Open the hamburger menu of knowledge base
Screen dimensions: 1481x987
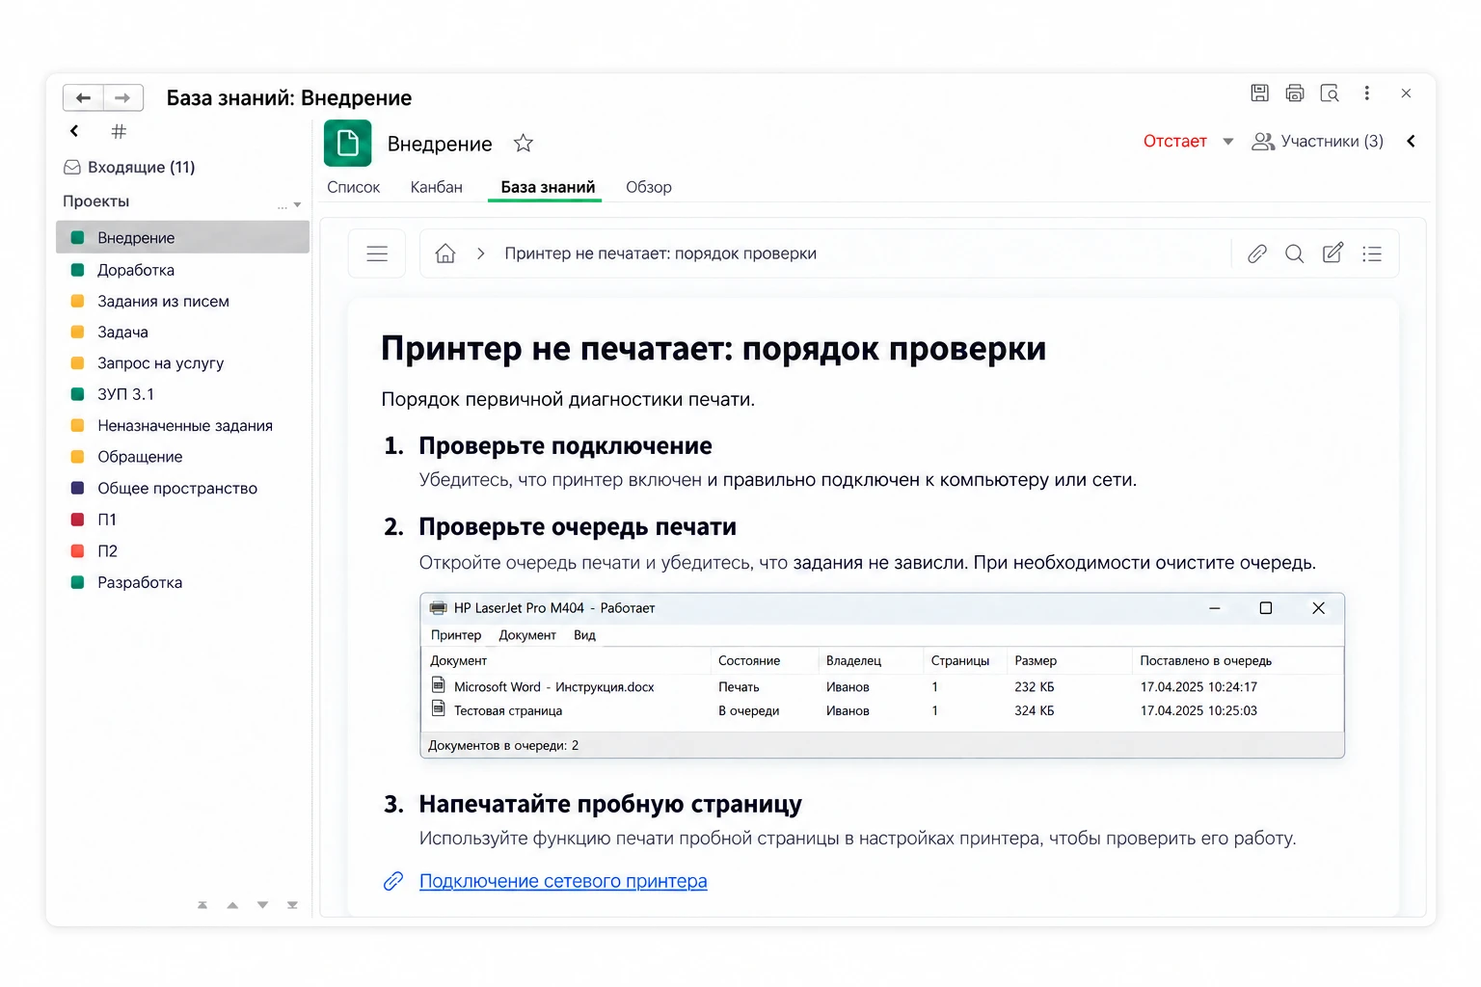tap(377, 253)
